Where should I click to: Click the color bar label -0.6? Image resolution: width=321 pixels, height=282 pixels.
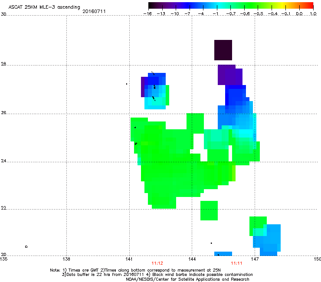(245, 14)
